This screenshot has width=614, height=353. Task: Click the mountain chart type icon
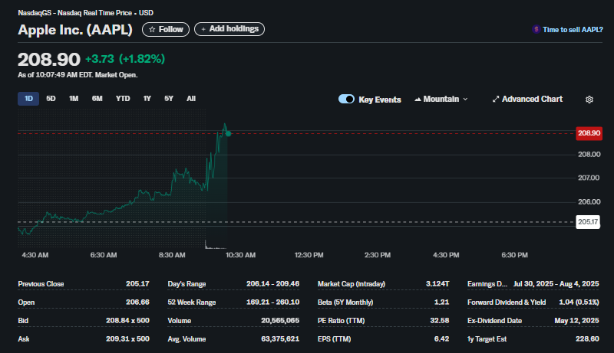418,100
